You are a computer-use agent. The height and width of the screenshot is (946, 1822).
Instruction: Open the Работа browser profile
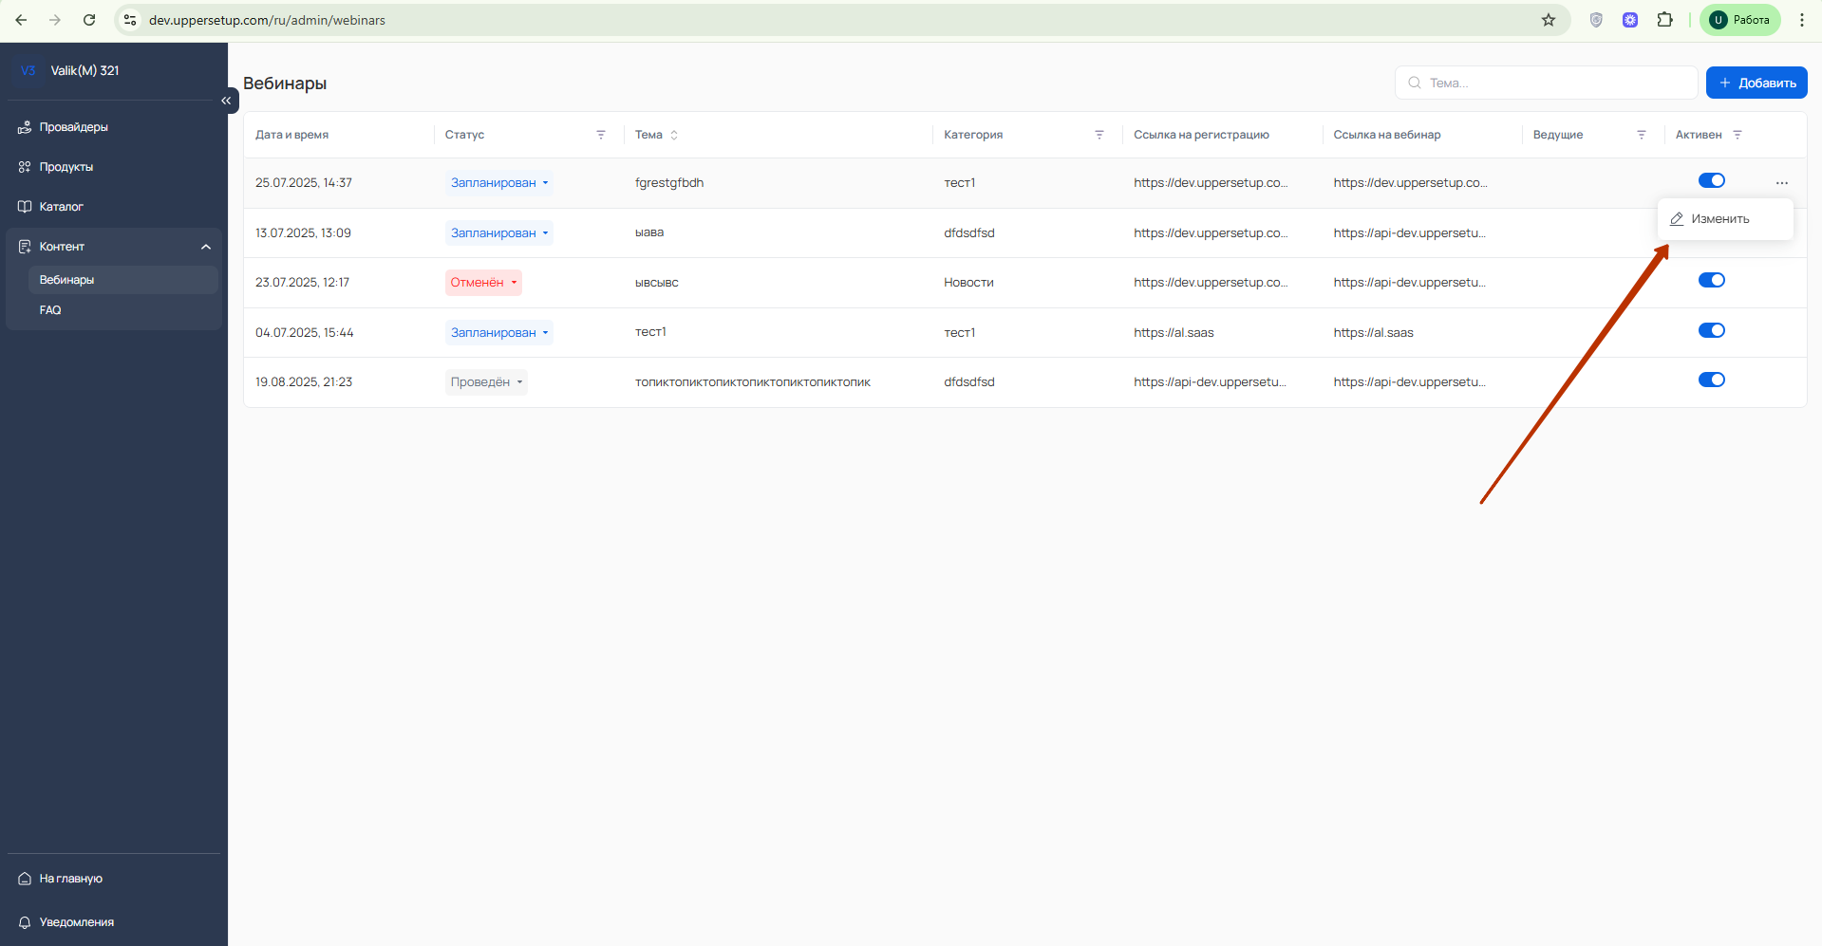click(1740, 20)
